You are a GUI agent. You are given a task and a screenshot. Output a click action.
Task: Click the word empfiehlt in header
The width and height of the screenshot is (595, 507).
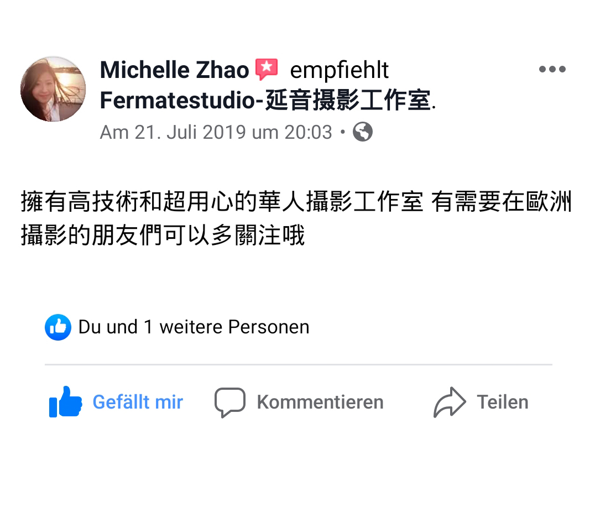tap(339, 71)
